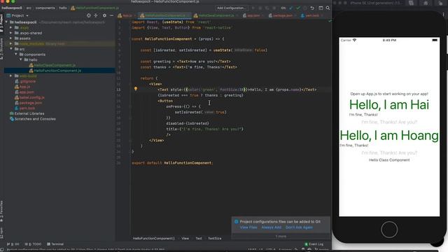Click Don't Ask Again link in notification

pos(299,227)
